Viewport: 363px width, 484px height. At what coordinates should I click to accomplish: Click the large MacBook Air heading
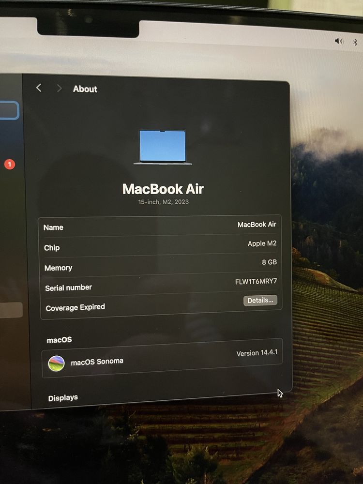163,189
